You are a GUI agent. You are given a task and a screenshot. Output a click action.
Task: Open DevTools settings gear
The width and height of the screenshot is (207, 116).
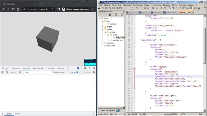tap(85, 68)
